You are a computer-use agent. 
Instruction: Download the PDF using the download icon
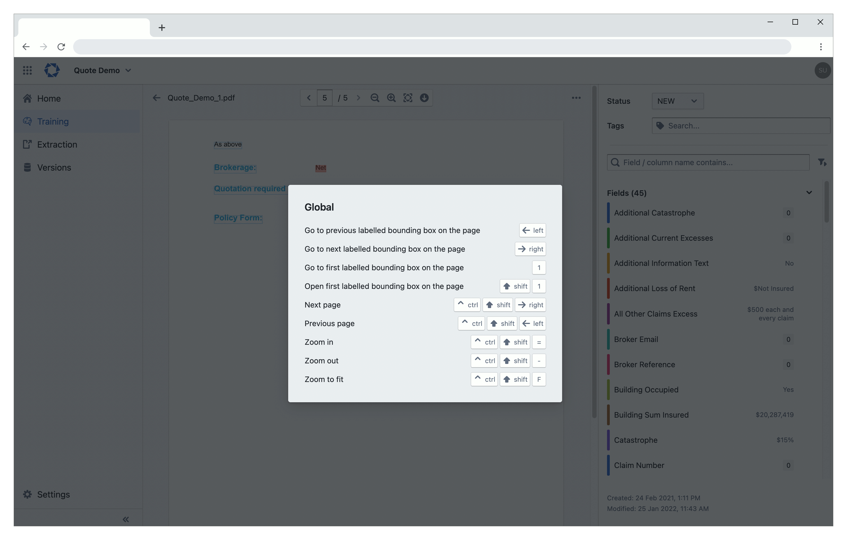pos(424,98)
